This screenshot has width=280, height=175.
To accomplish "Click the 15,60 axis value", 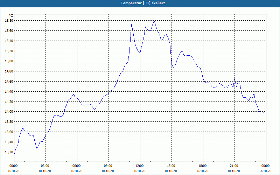I will pyautogui.click(x=9, y=31).
